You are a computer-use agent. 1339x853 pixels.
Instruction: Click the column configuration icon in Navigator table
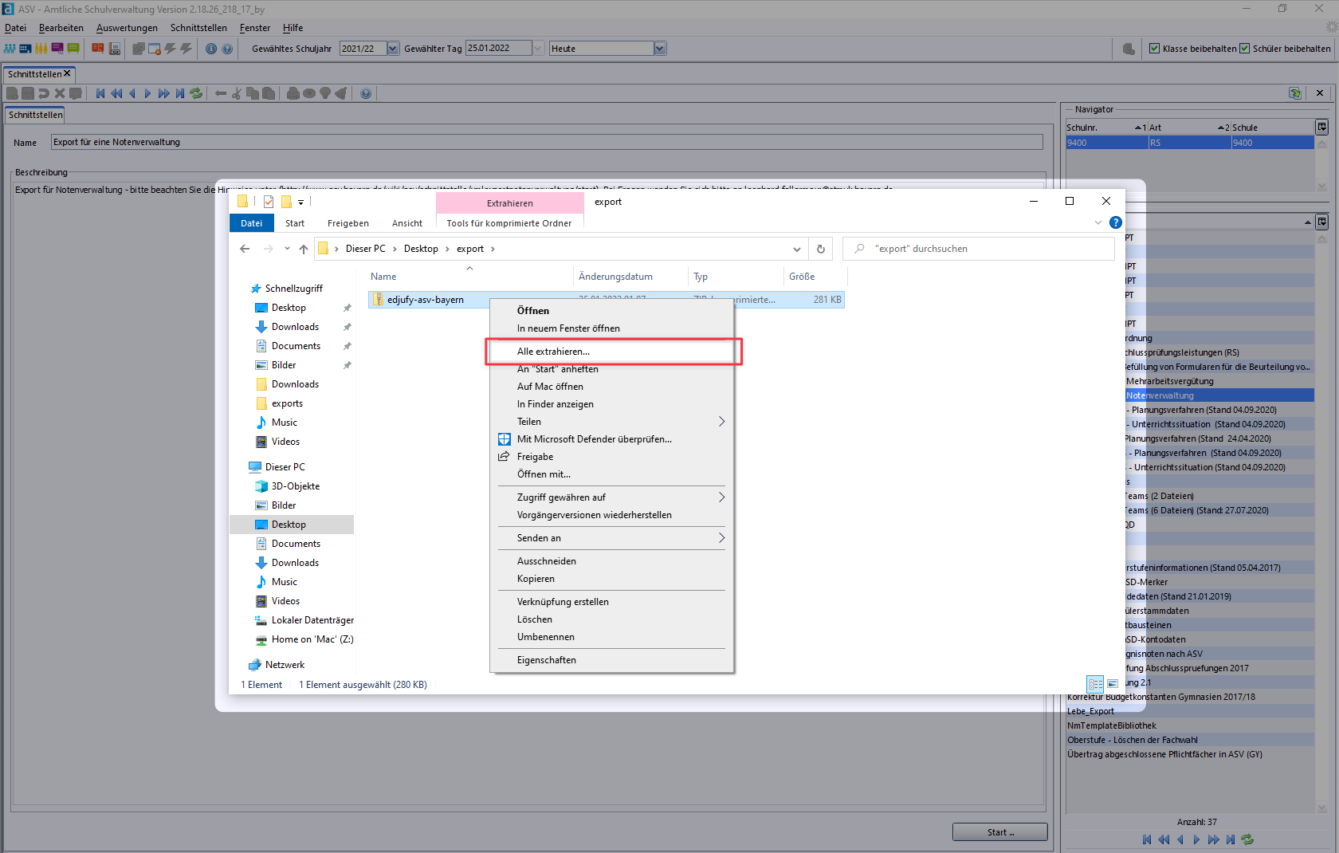pyautogui.click(x=1321, y=127)
